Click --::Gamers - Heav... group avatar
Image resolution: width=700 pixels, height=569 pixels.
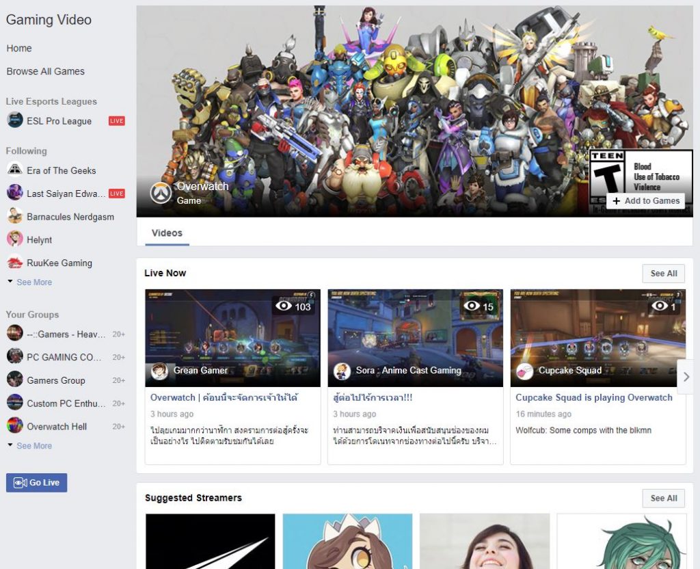coord(15,333)
